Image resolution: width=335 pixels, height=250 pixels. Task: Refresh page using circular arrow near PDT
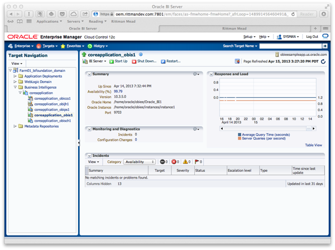[323, 61]
